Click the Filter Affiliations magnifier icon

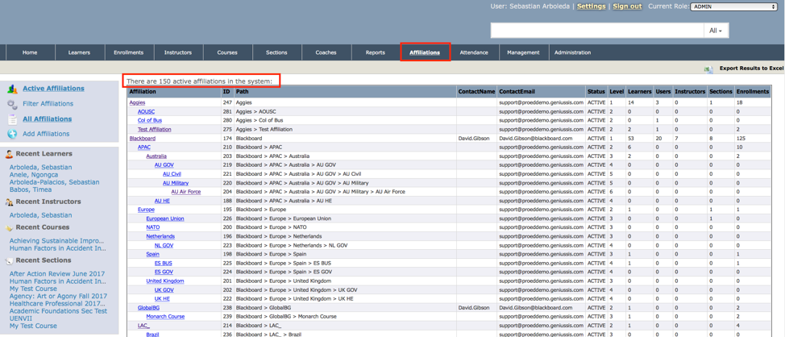pyautogui.click(x=12, y=104)
